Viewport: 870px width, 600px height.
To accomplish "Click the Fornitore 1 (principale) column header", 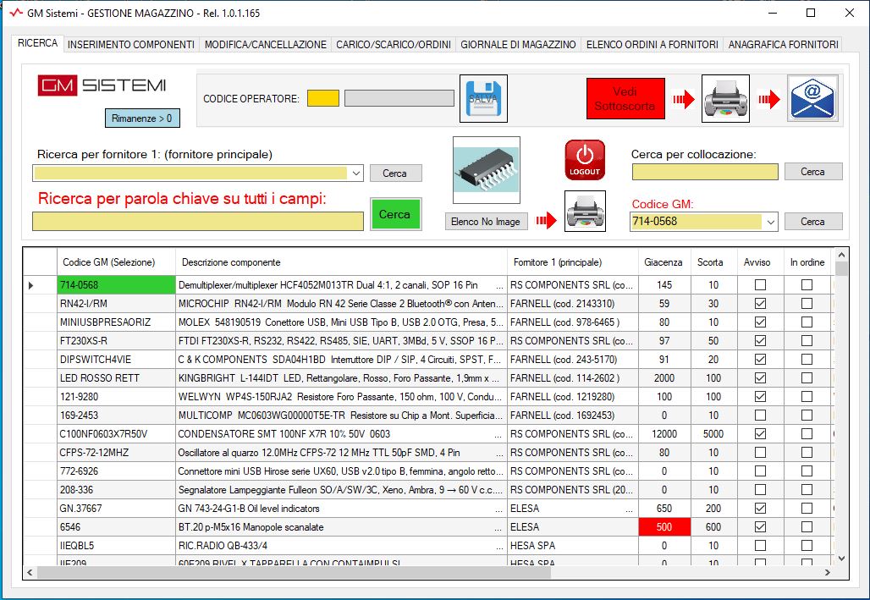I will pos(573,262).
